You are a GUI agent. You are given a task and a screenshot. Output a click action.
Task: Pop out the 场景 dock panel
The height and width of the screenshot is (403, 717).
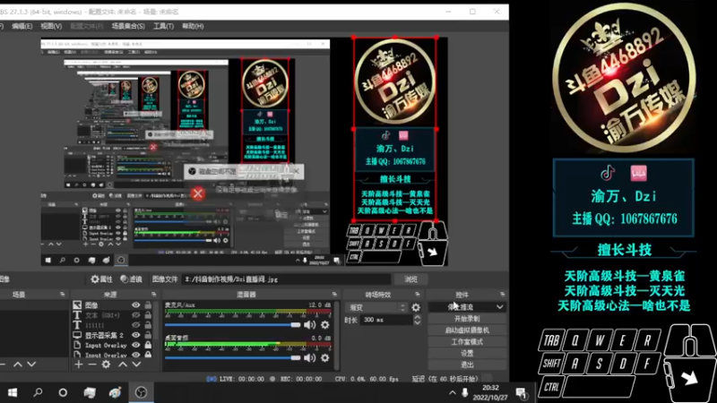pos(62,295)
